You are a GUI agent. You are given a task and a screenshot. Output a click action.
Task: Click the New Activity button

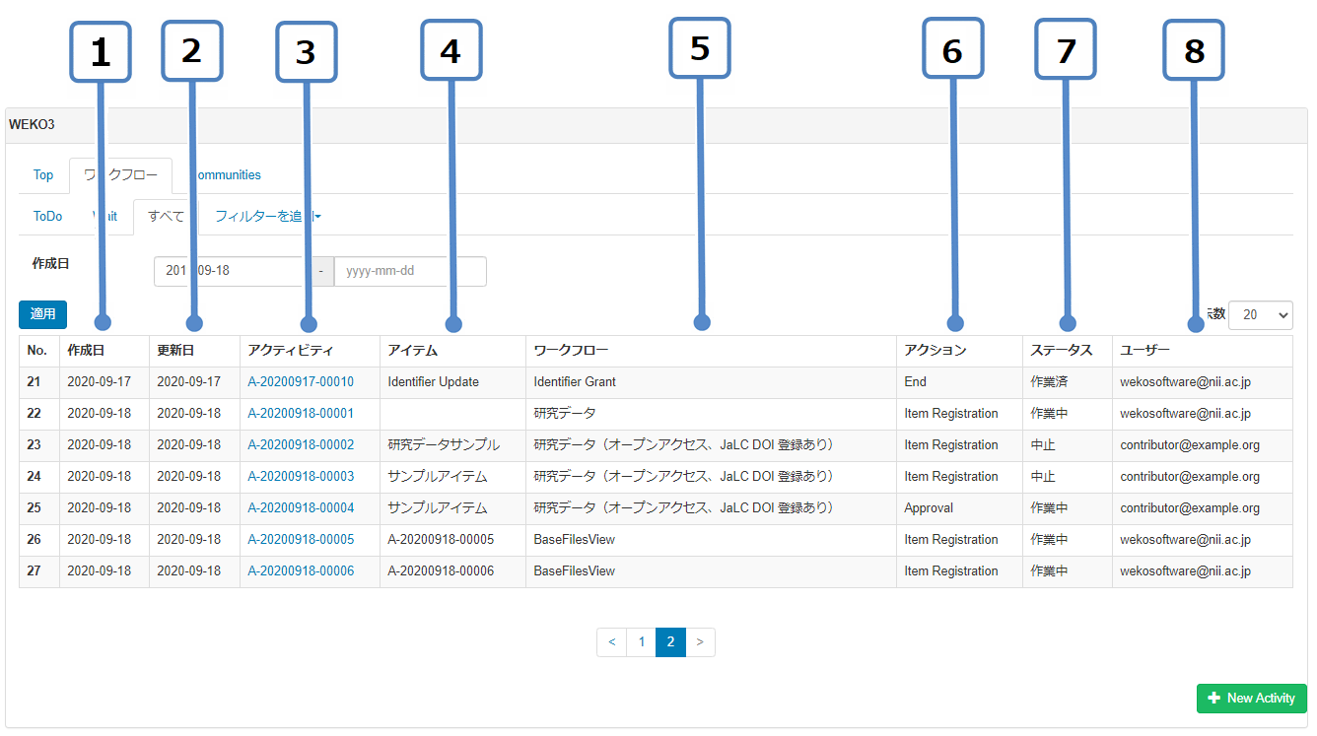click(x=1251, y=698)
